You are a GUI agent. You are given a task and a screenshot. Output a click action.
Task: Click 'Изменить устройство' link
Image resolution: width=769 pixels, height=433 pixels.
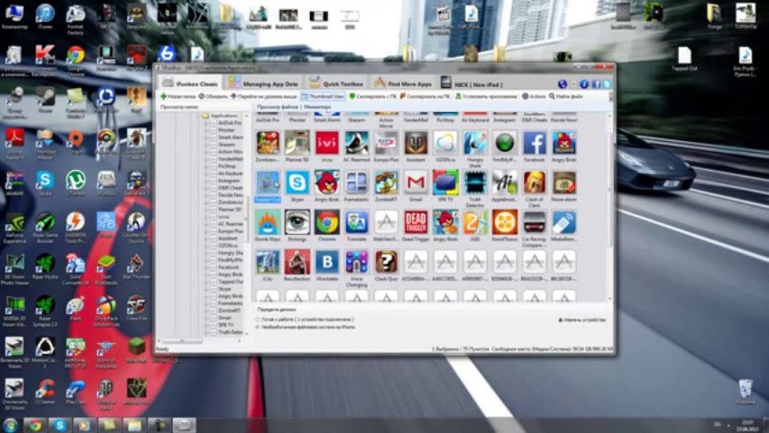pyautogui.click(x=582, y=320)
